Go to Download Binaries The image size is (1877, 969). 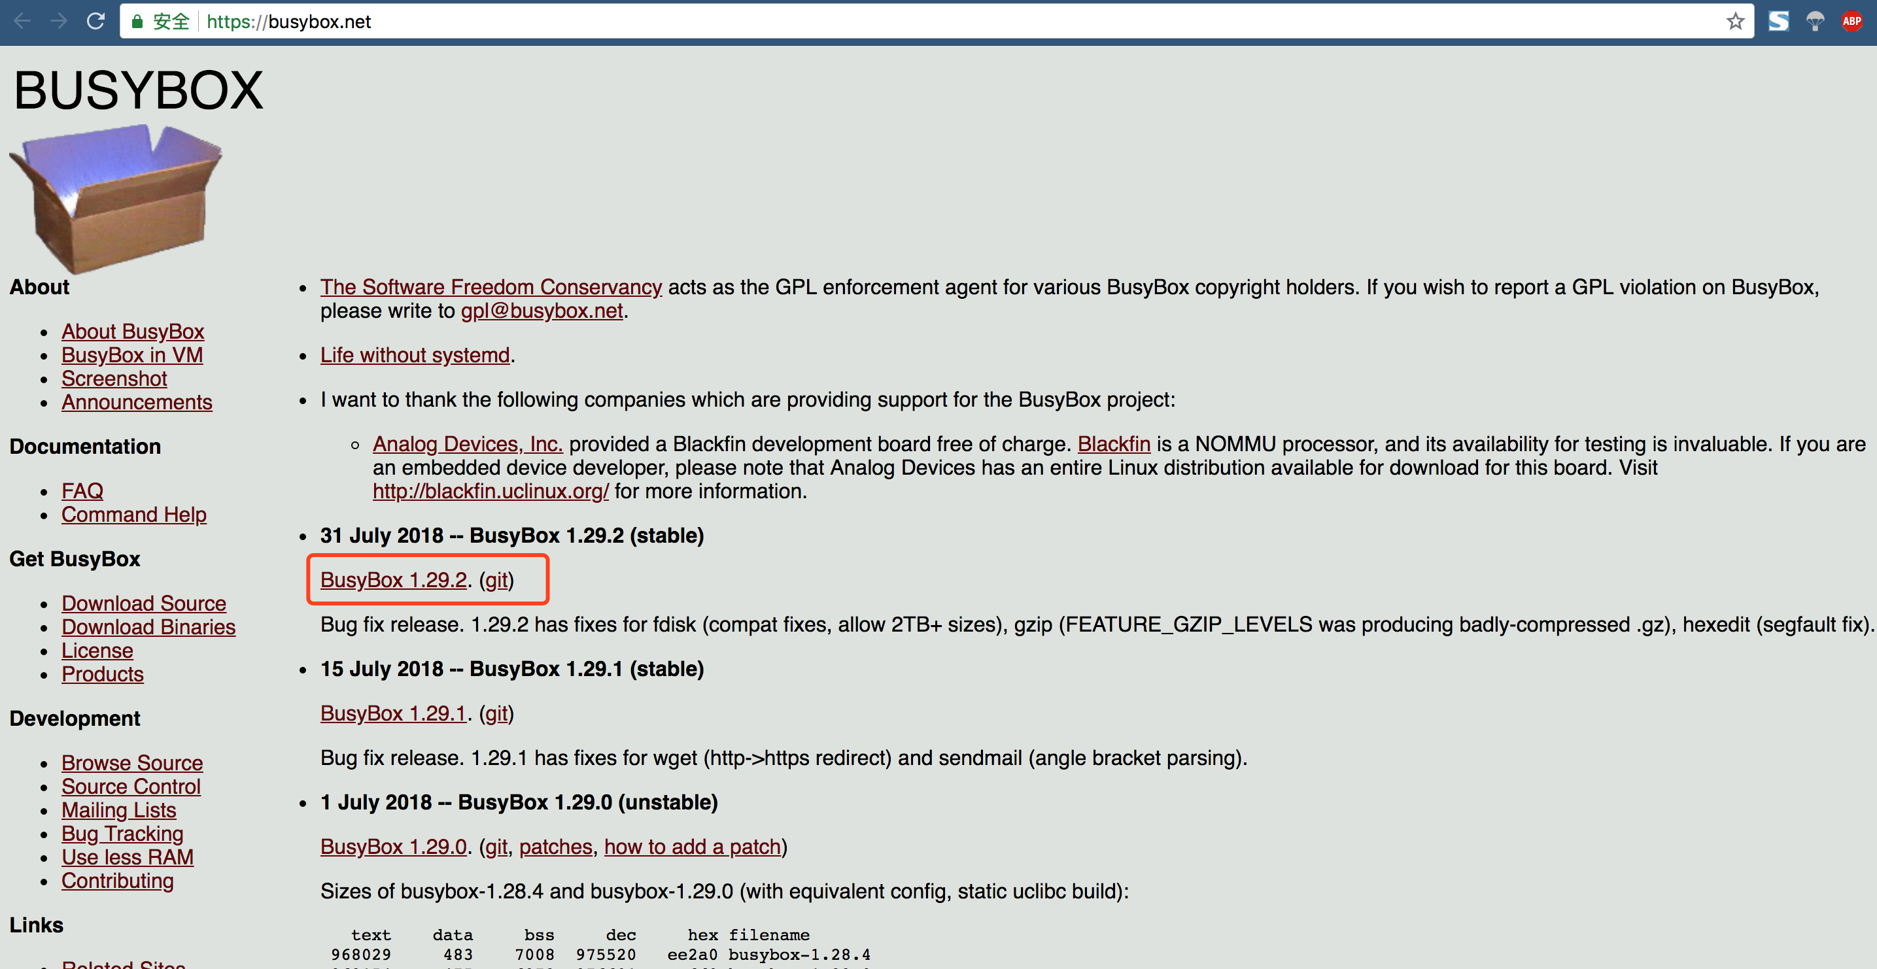coord(148,626)
